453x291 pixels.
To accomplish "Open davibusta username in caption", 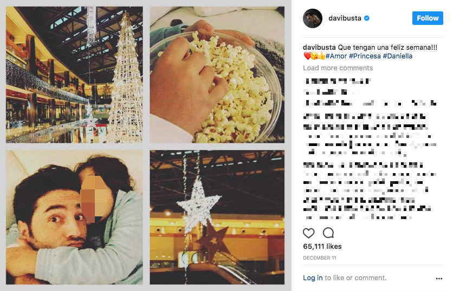I will [319, 47].
